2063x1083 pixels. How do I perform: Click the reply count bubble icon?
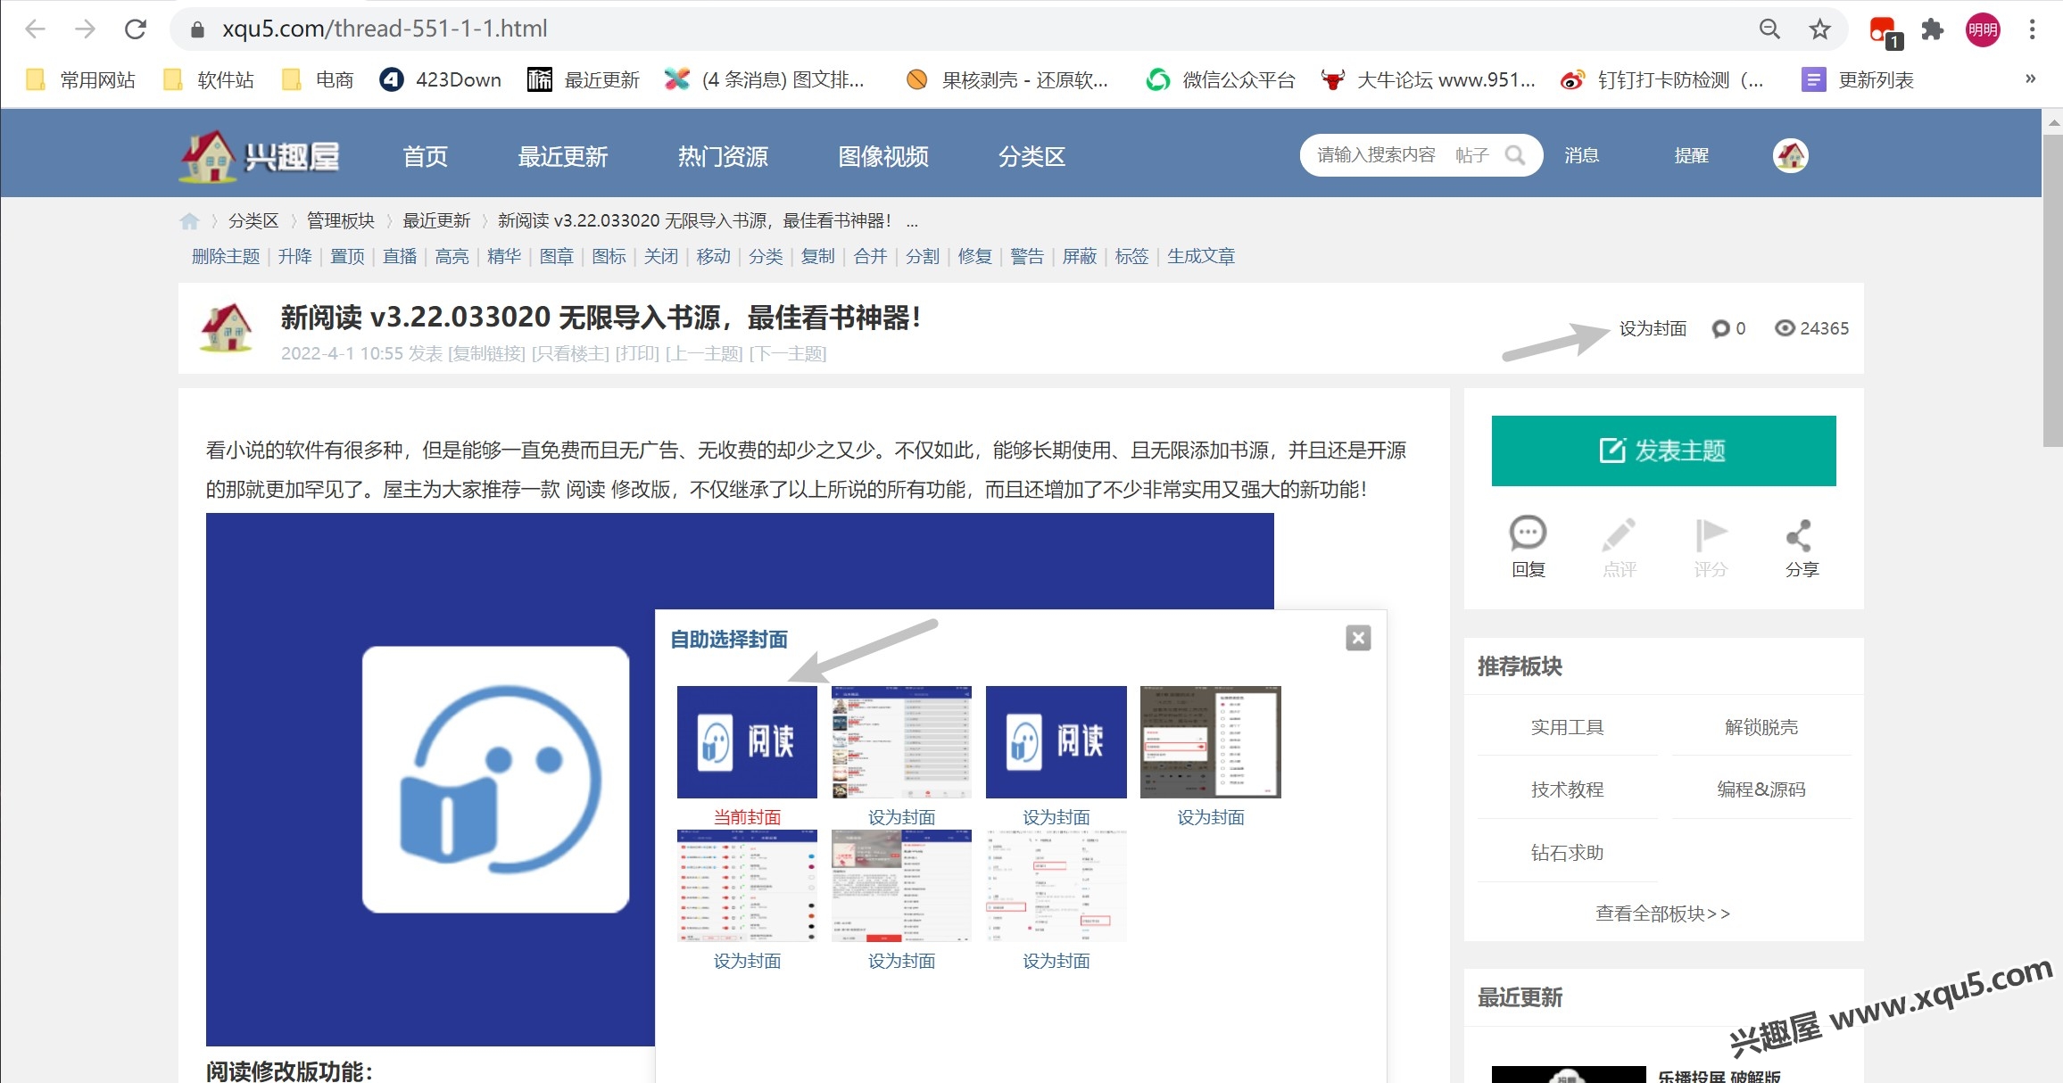[1720, 329]
